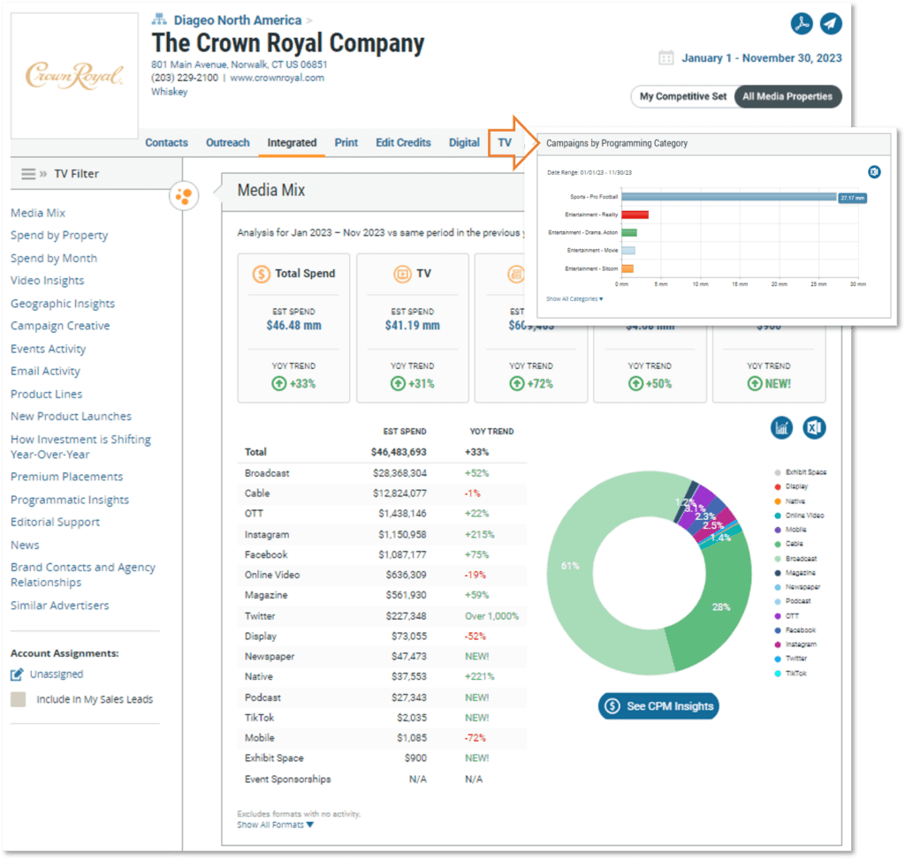Click the send paper-plane icon
905x859 pixels.
coord(831,24)
